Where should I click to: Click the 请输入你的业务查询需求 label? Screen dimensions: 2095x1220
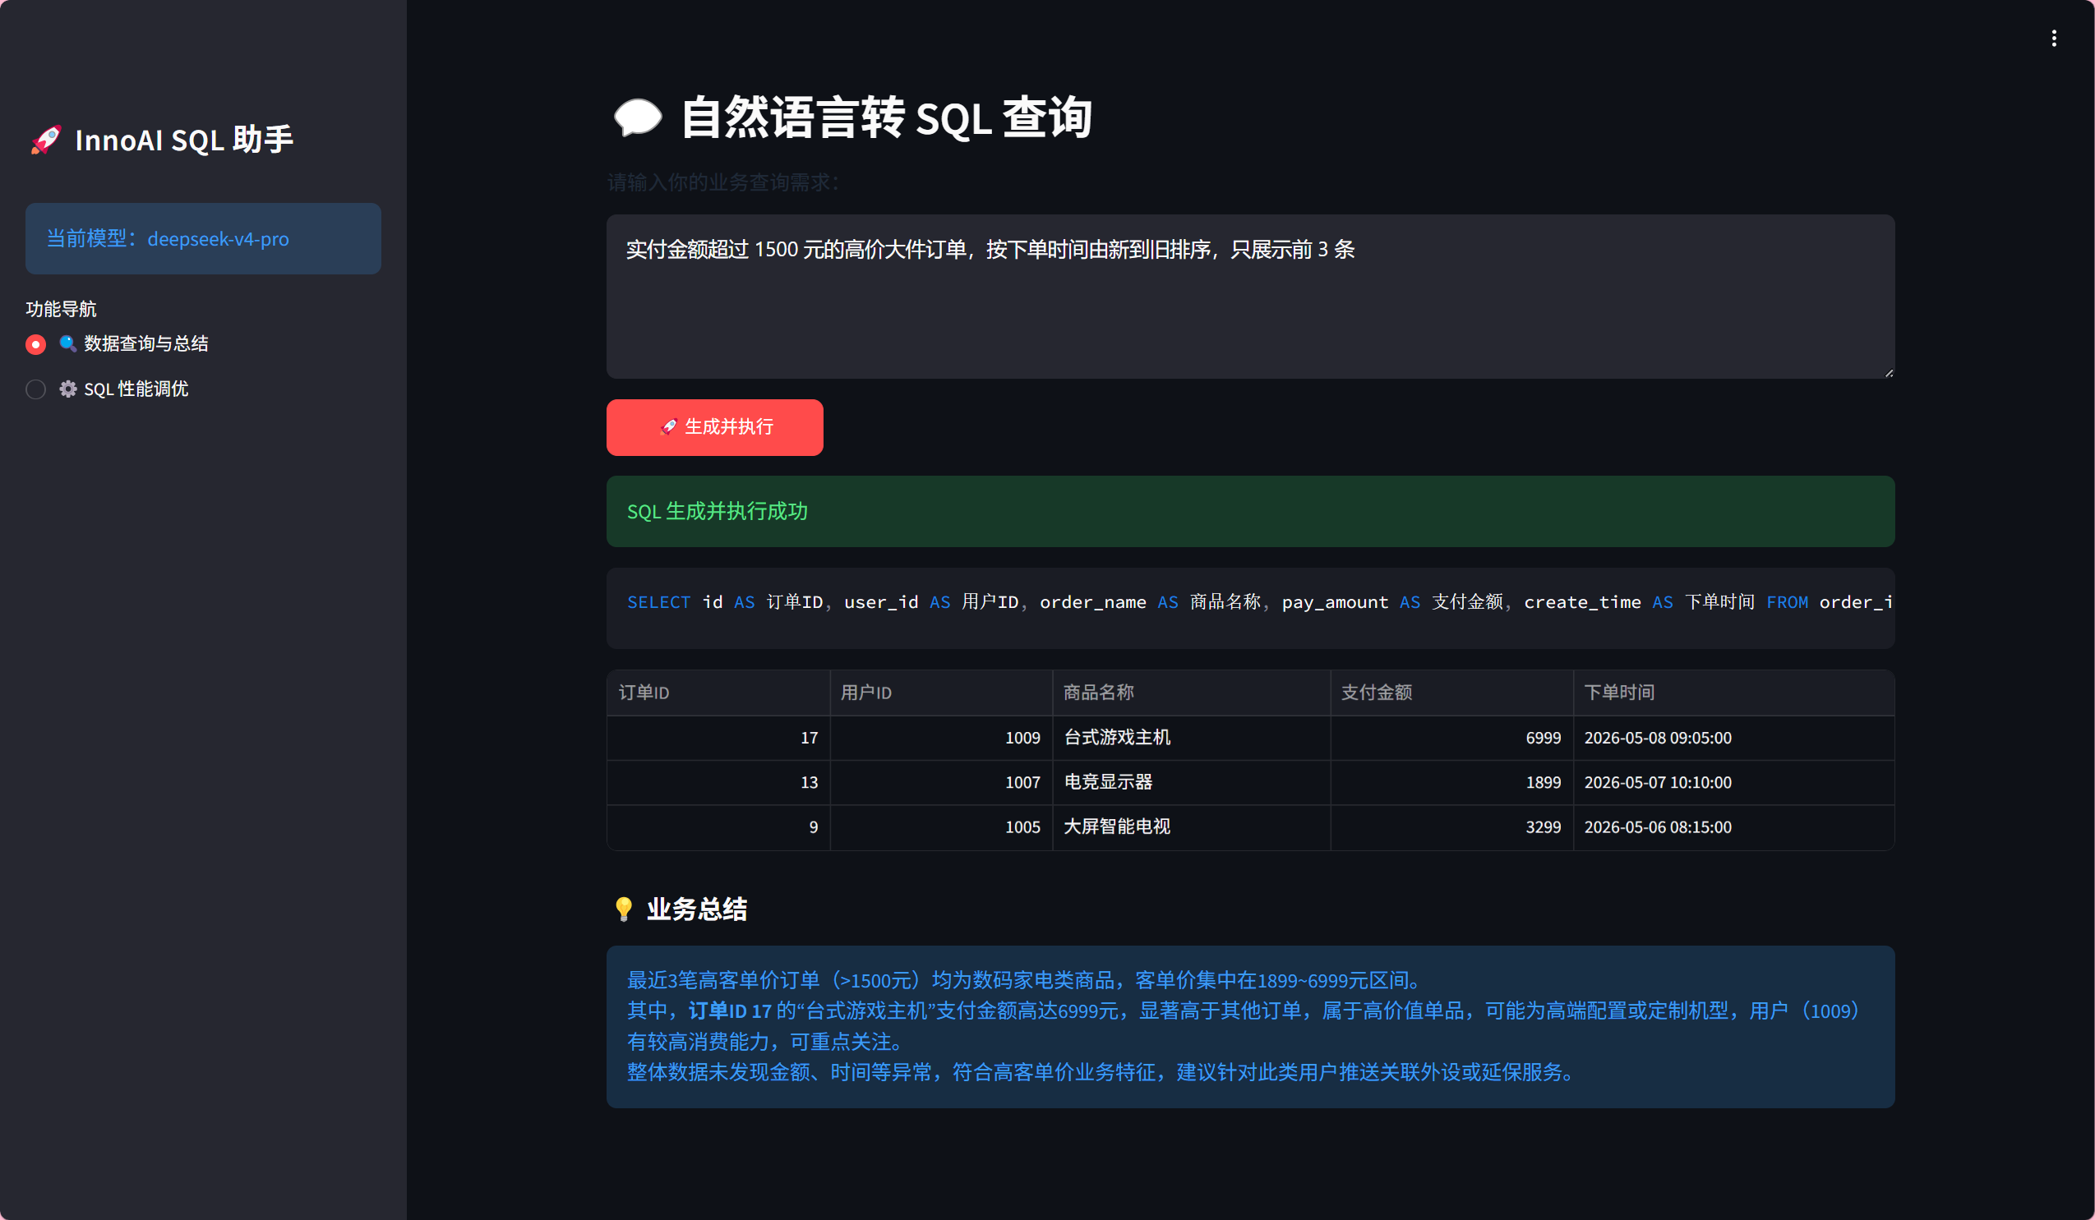click(x=723, y=182)
